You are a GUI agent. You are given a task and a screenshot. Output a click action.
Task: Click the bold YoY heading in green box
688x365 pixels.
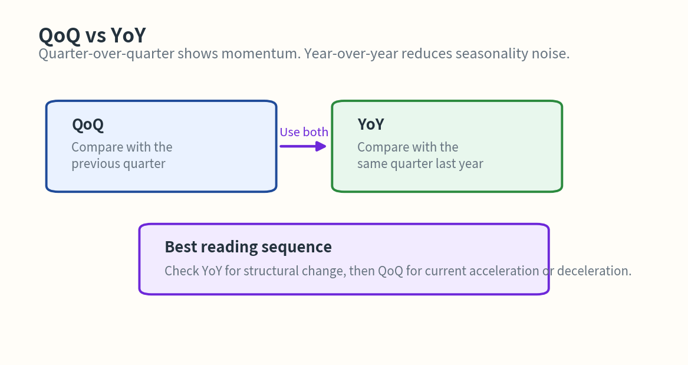tap(371, 124)
